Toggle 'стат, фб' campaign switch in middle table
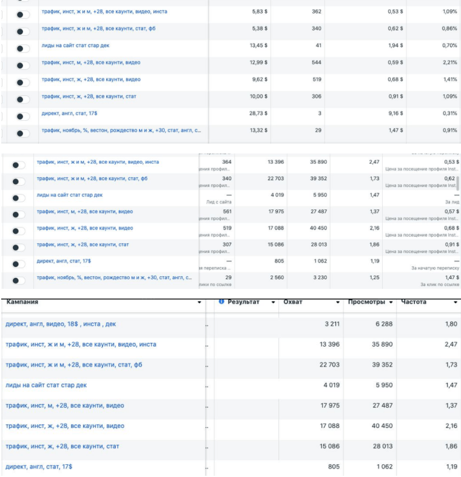This screenshot has height=477, width=461. click(x=19, y=181)
